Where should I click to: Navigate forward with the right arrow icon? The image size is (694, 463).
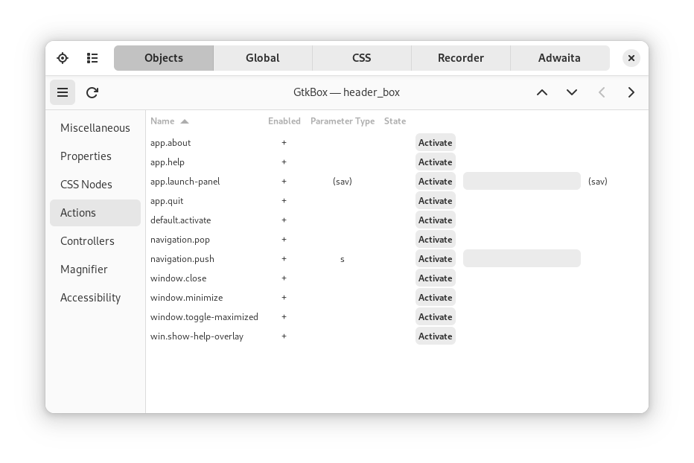click(631, 92)
